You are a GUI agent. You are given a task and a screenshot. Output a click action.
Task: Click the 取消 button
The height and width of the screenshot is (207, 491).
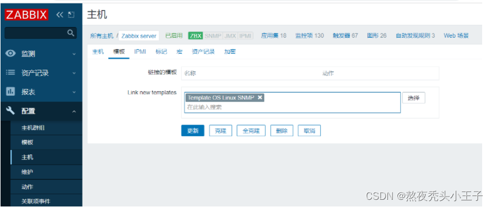coord(309,131)
